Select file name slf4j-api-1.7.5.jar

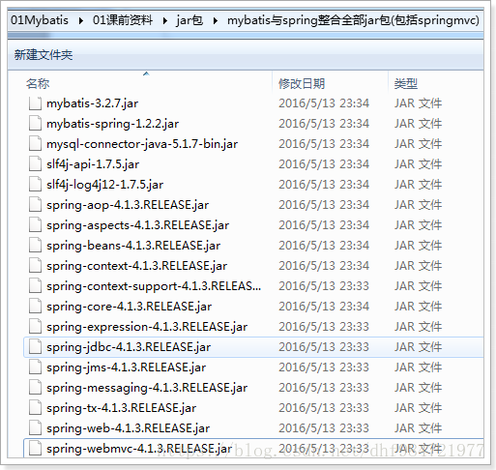pyautogui.click(x=93, y=164)
